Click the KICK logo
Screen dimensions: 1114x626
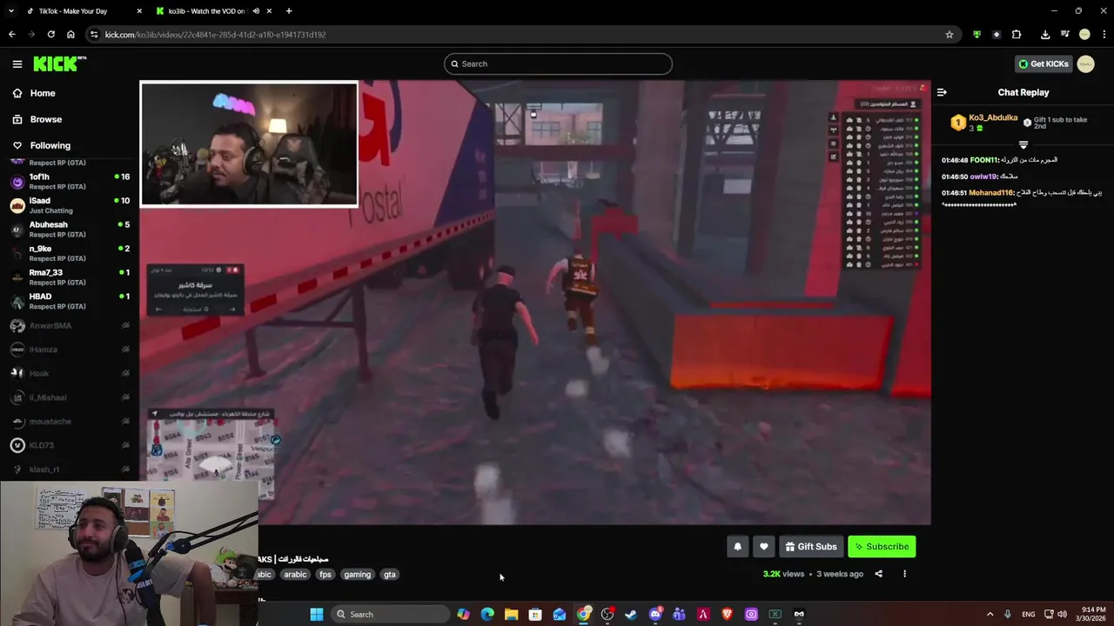point(59,63)
